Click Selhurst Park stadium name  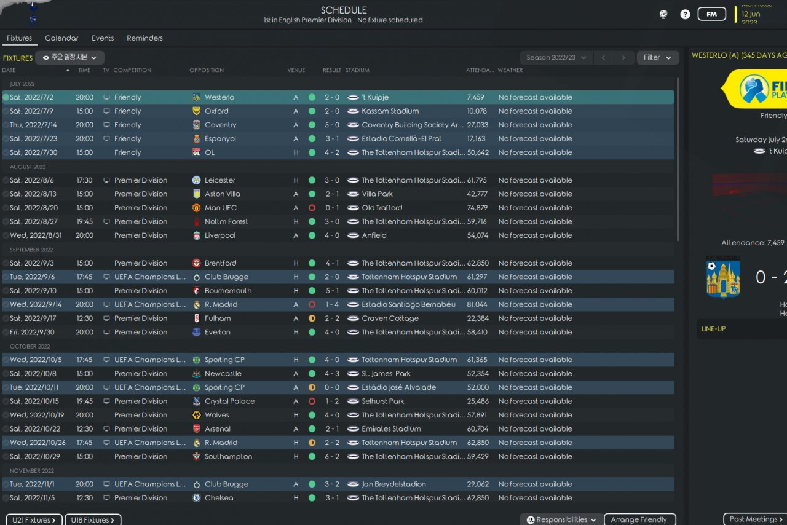383,401
